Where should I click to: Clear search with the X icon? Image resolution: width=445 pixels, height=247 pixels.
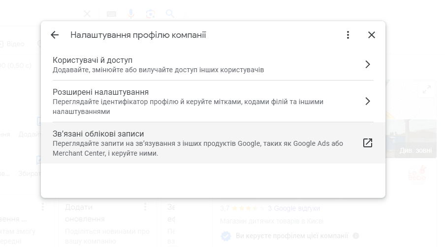(87, 14)
